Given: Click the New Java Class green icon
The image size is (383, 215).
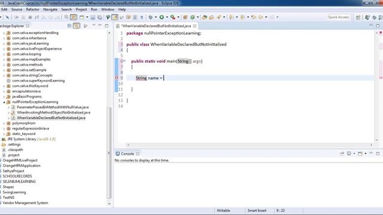Looking at the screenshot, I should [193, 17].
